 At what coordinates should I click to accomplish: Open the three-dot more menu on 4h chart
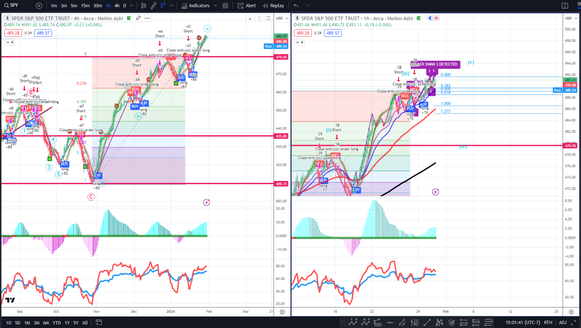pos(147,18)
